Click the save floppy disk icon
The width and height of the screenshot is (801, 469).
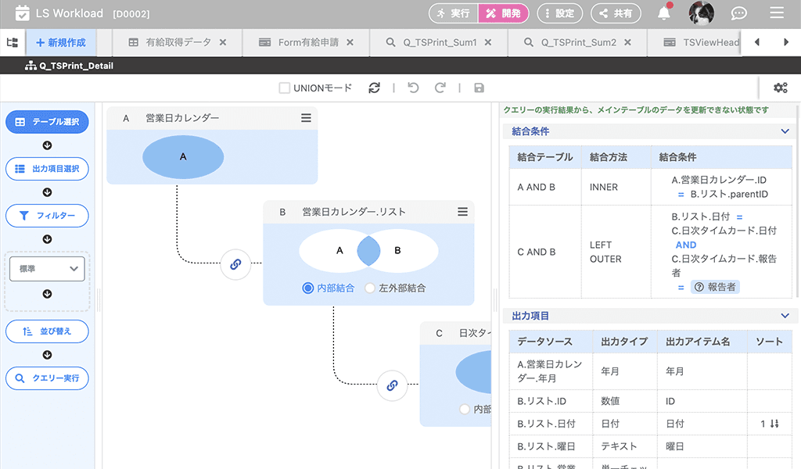(479, 88)
